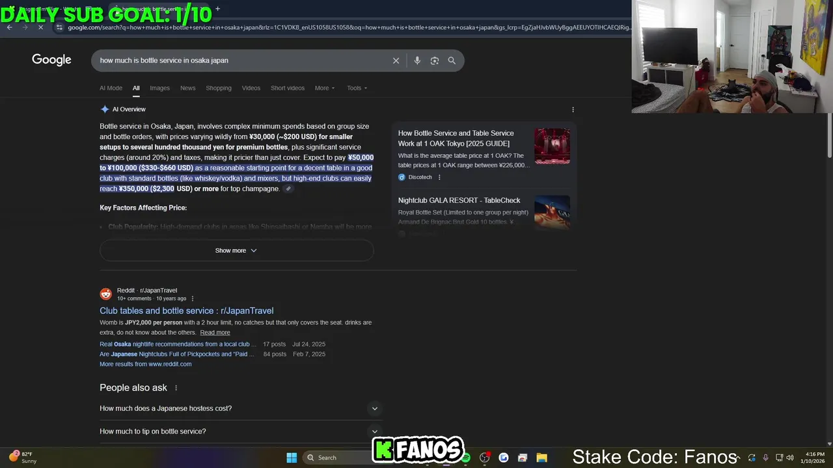Copy link icon after AI Overview paragraph
Screen dimensions: 833x468
[x=288, y=189]
